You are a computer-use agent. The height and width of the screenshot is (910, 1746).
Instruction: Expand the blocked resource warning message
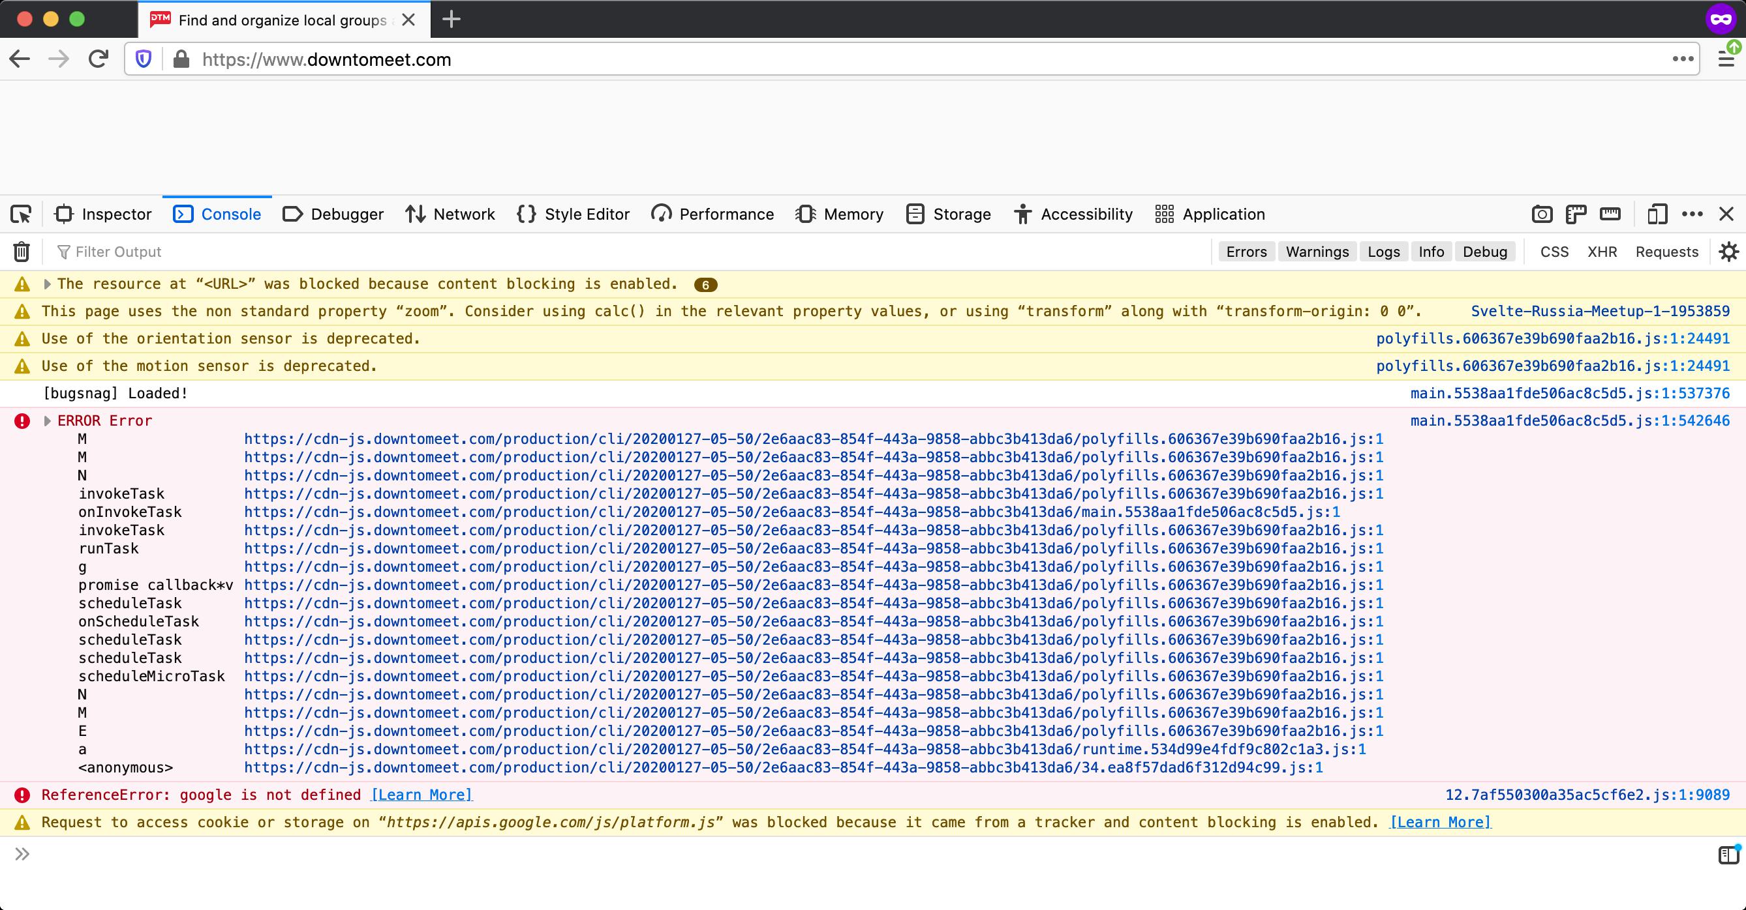(46, 284)
